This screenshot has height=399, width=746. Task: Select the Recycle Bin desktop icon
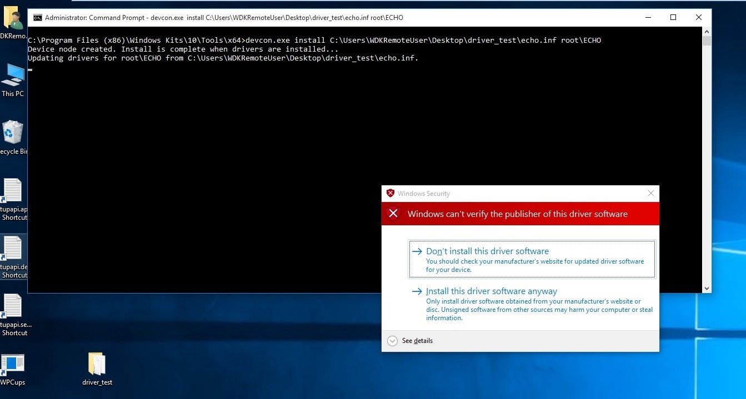[13, 134]
